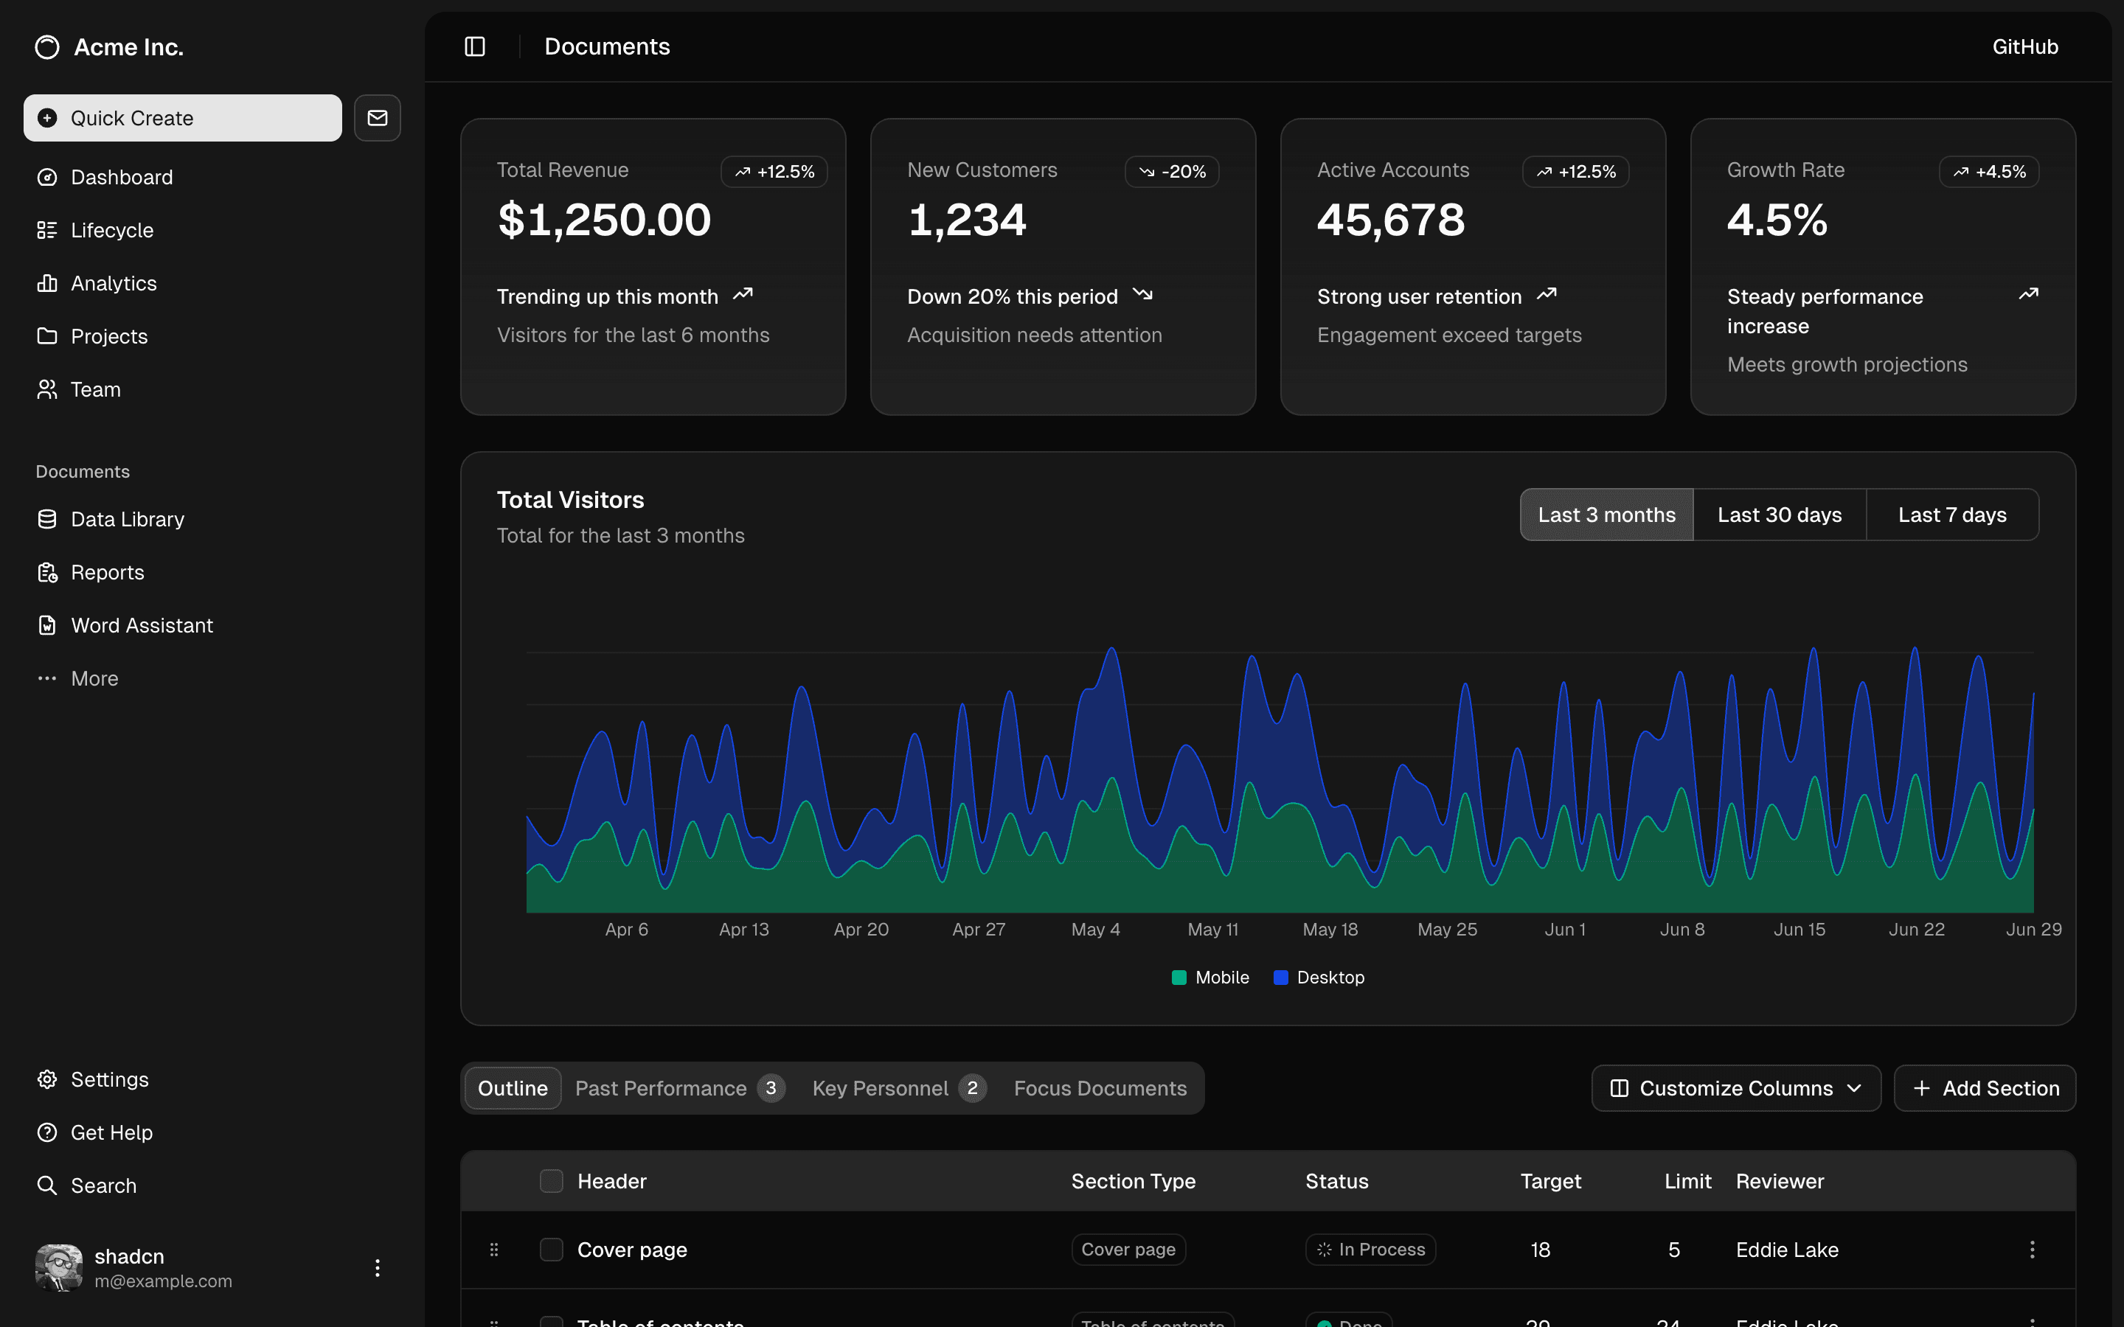Image resolution: width=2124 pixels, height=1327 pixels.
Task: Toggle the Mobile series in the chart legend
Action: (x=1210, y=977)
